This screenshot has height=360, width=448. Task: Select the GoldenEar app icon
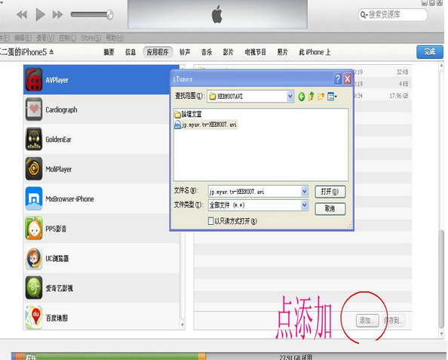34,139
